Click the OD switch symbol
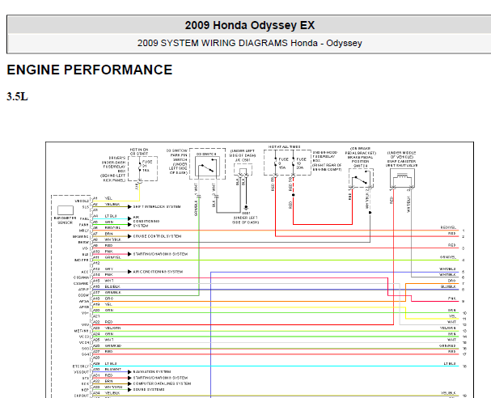Screen dimensions: 491x398 pyautogui.click(x=207, y=167)
